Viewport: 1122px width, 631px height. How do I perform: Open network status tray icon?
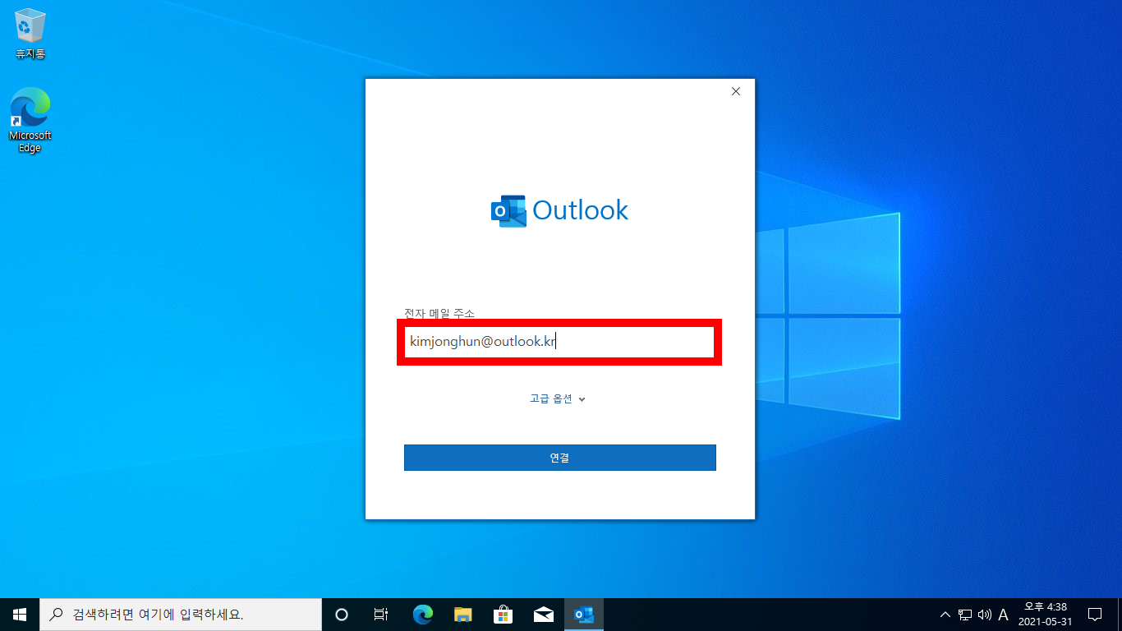click(965, 615)
